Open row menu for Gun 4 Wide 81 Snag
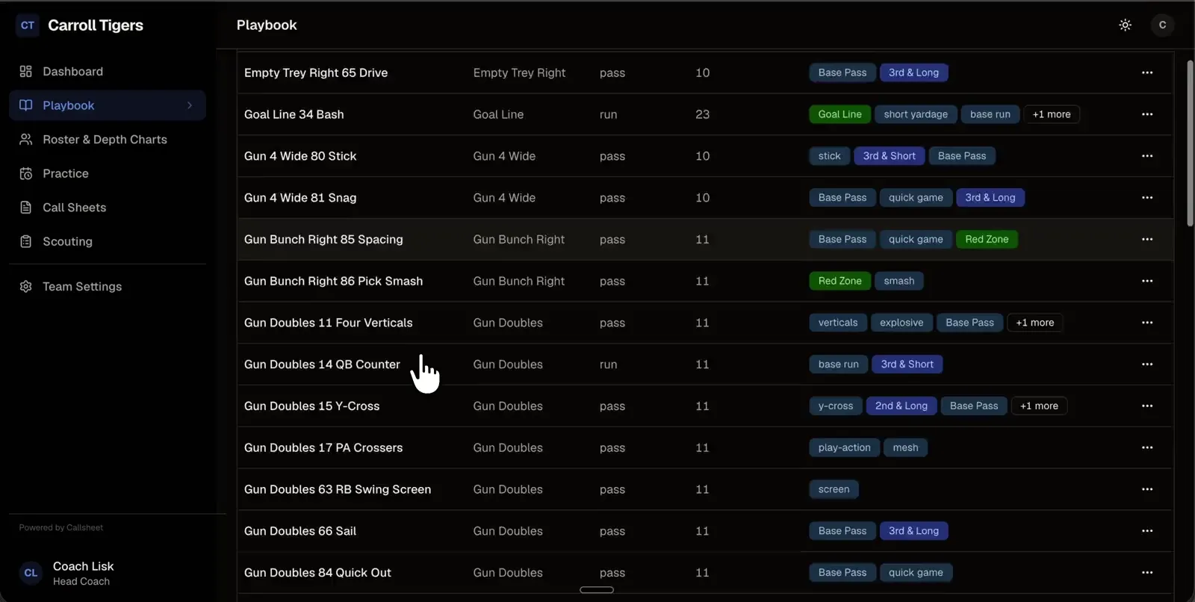This screenshot has height=602, width=1195. pos(1147,198)
